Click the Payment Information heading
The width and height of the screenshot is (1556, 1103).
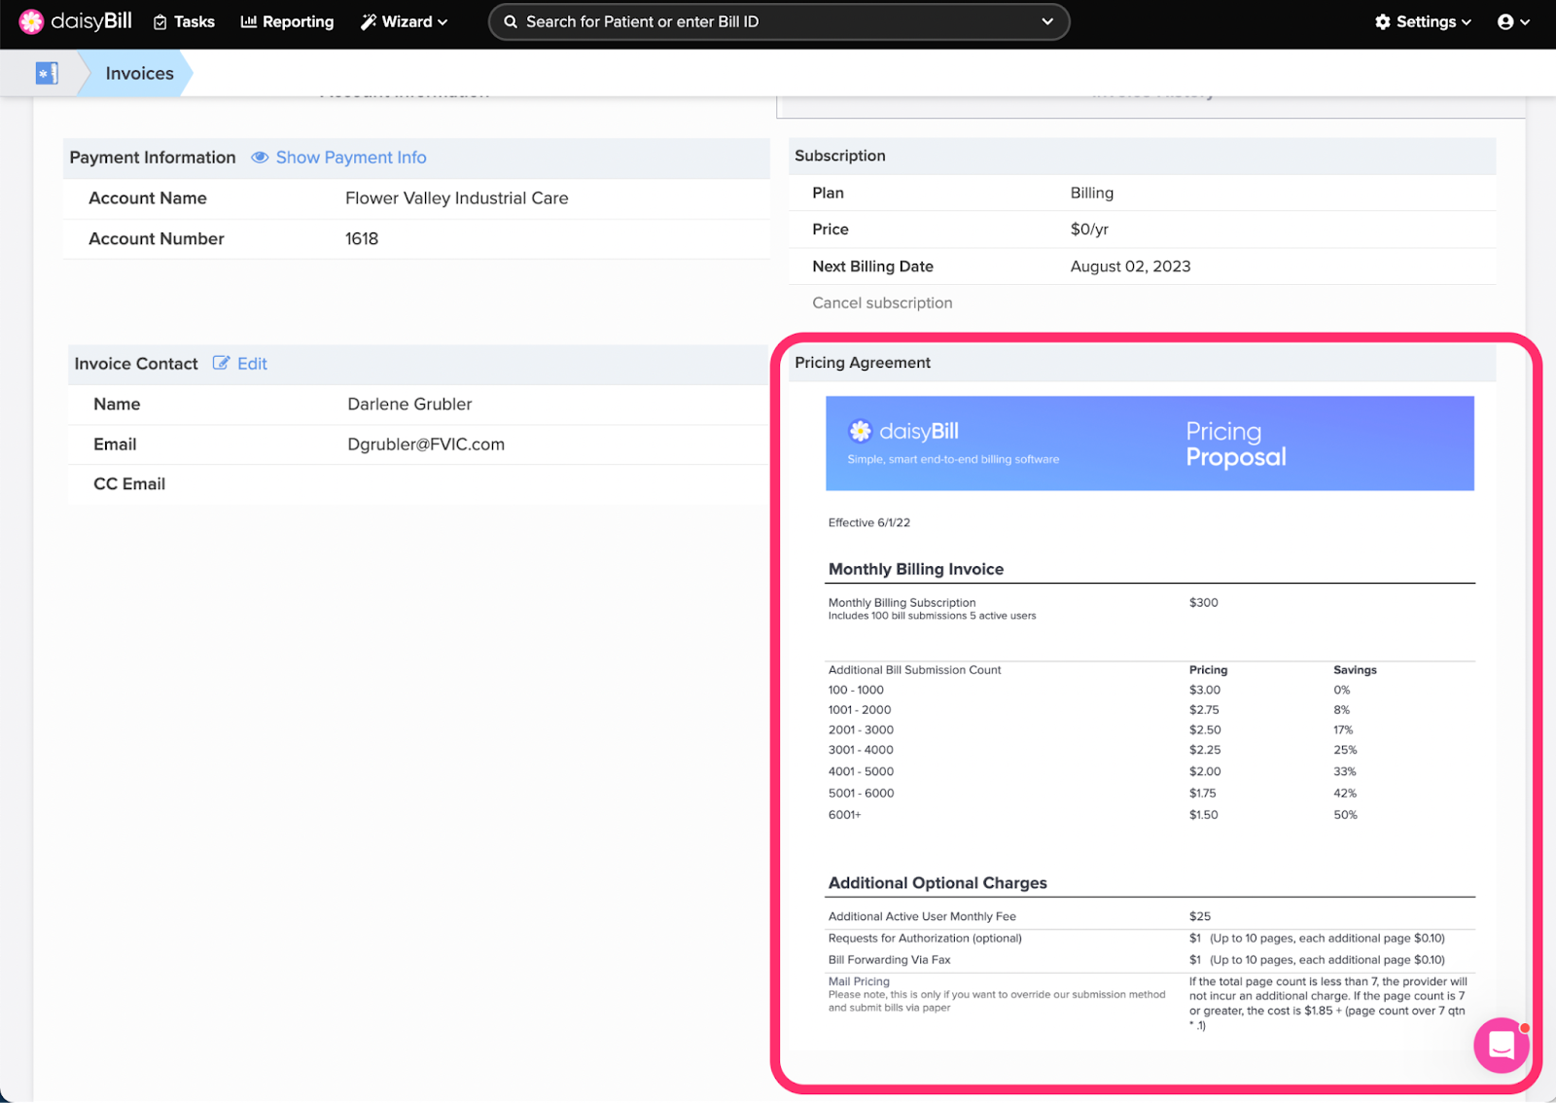(153, 158)
